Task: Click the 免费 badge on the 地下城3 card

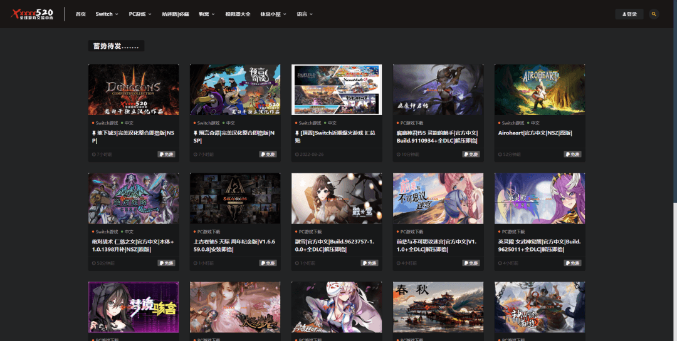Action: (166, 154)
